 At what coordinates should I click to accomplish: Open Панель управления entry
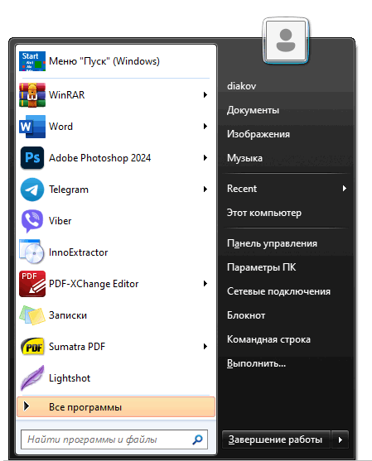272,243
